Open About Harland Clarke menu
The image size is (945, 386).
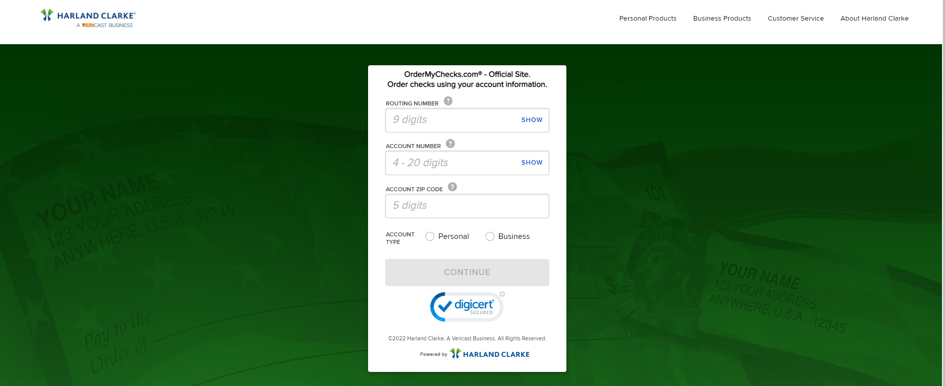point(874,19)
